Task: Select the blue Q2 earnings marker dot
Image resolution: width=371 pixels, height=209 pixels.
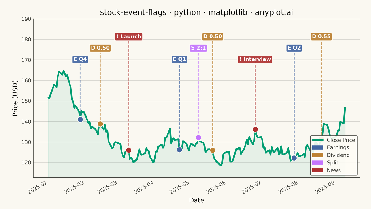Action: pos(294,158)
